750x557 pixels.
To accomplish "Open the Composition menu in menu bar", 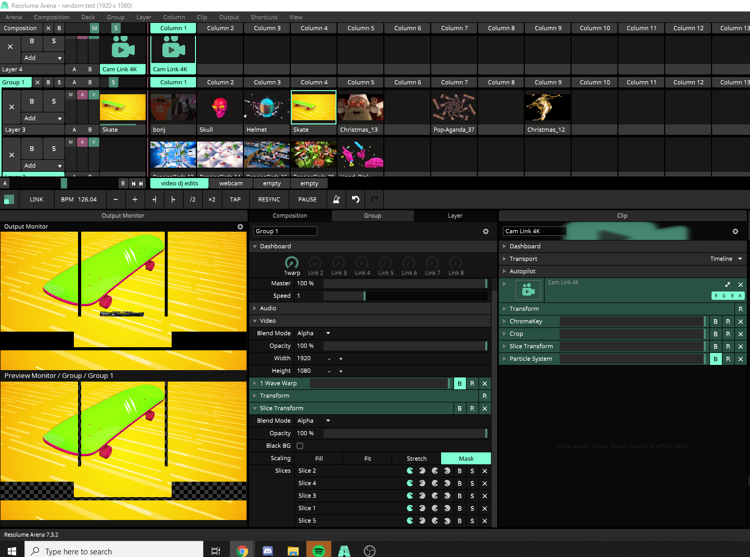I will 51,17.
